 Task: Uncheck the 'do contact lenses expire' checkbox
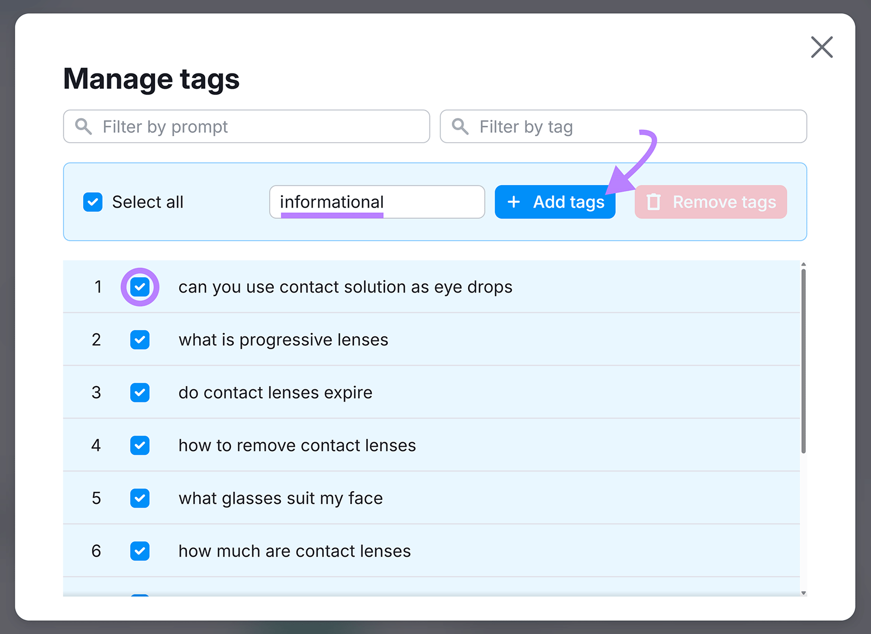click(140, 392)
